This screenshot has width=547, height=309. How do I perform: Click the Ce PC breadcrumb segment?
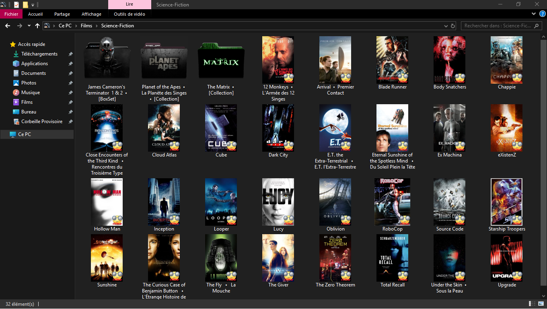tap(65, 26)
